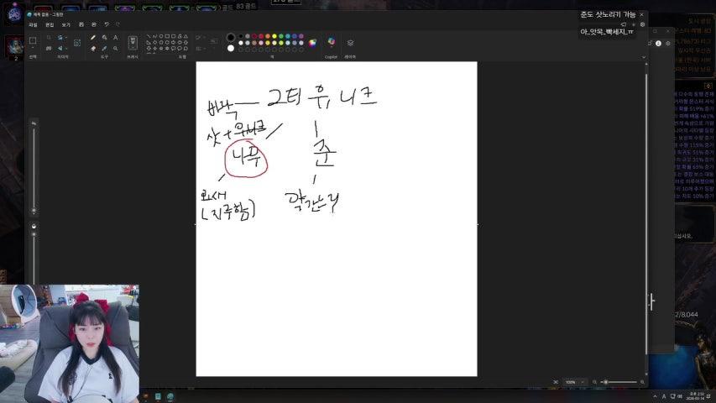Select the Text tool

coord(116,38)
